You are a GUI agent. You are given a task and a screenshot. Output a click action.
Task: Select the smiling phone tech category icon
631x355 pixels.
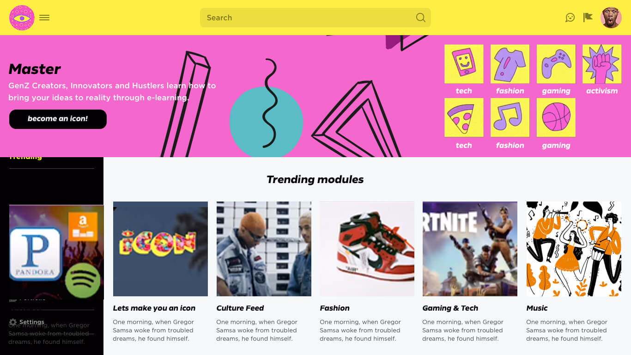coord(464,64)
